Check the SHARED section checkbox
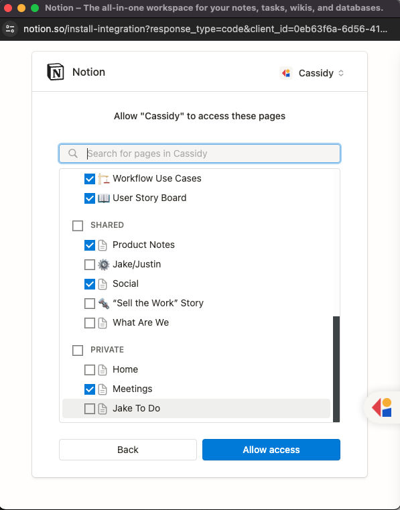The width and height of the screenshot is (400, 510). pyautogui.click(x=78, y=225)
